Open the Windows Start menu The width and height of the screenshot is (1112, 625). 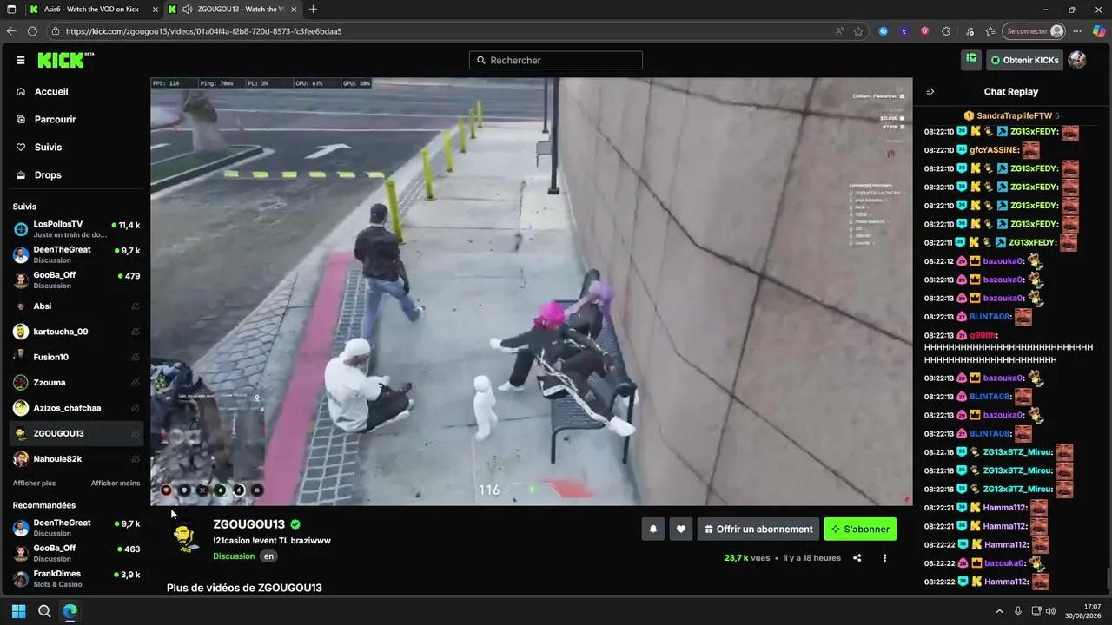19,611
